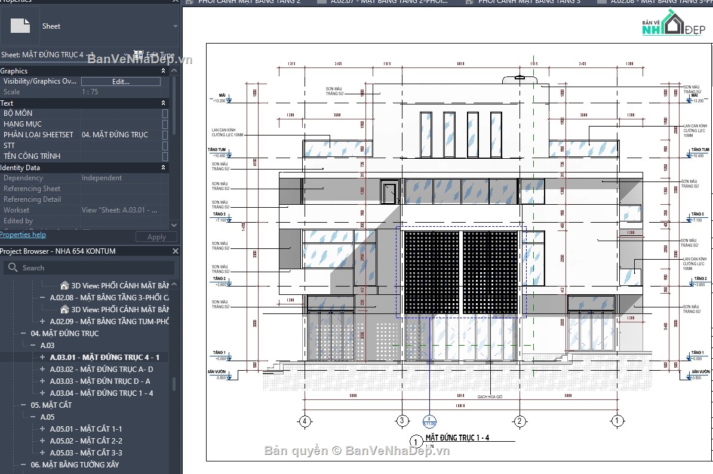This screenshot has width=713, height=474.
Task: Click the small box beside BỘ MÔN
Action: coord(165,113)
